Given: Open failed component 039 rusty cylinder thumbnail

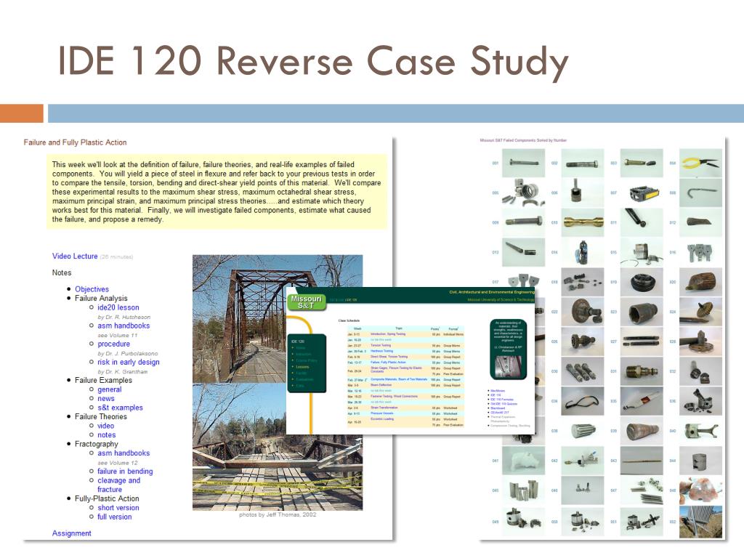Looking at the screenshot, I should 642,431.
